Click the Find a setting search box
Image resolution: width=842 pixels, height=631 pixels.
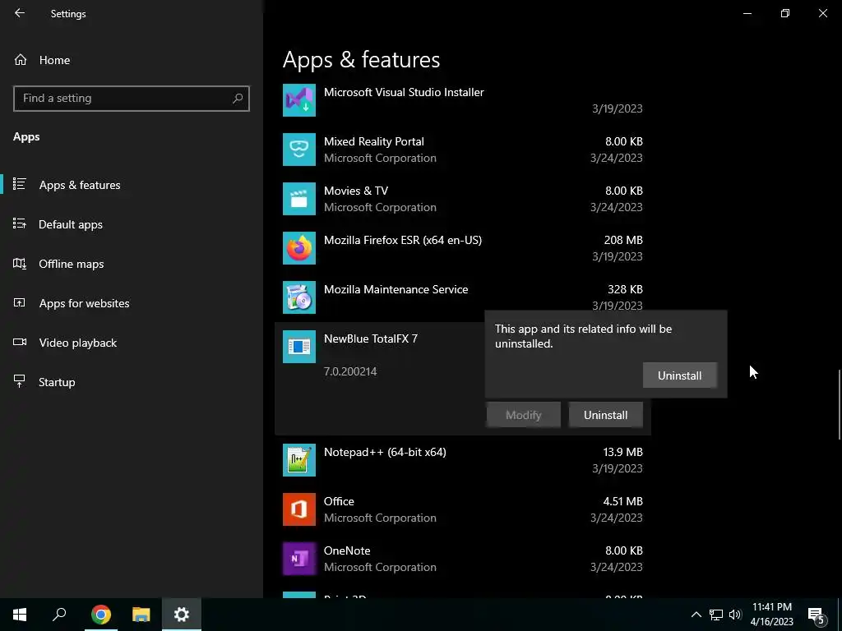click(x=131, y=99)
